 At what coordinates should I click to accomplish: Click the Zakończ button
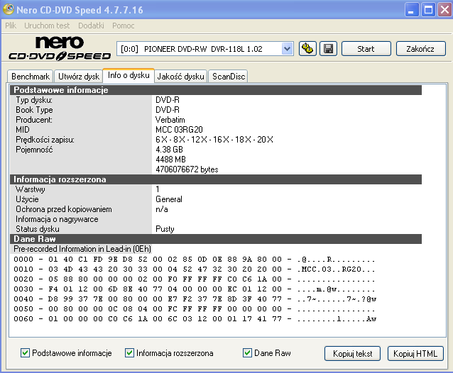pyautogui.click(x=420, y=49)
